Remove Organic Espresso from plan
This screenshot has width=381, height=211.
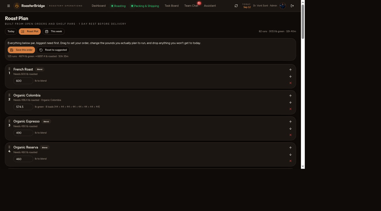(291, 135)
